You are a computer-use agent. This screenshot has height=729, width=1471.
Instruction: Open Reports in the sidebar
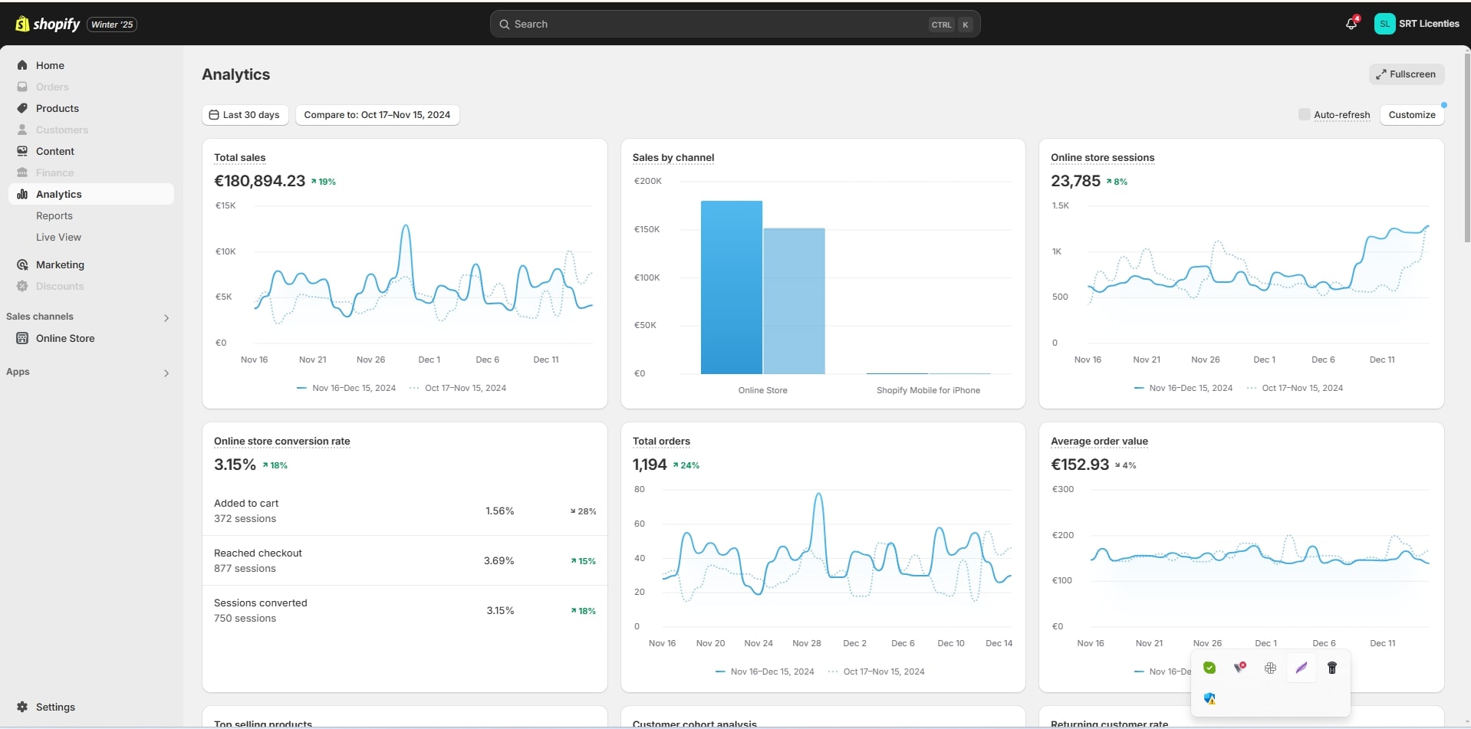54,215
